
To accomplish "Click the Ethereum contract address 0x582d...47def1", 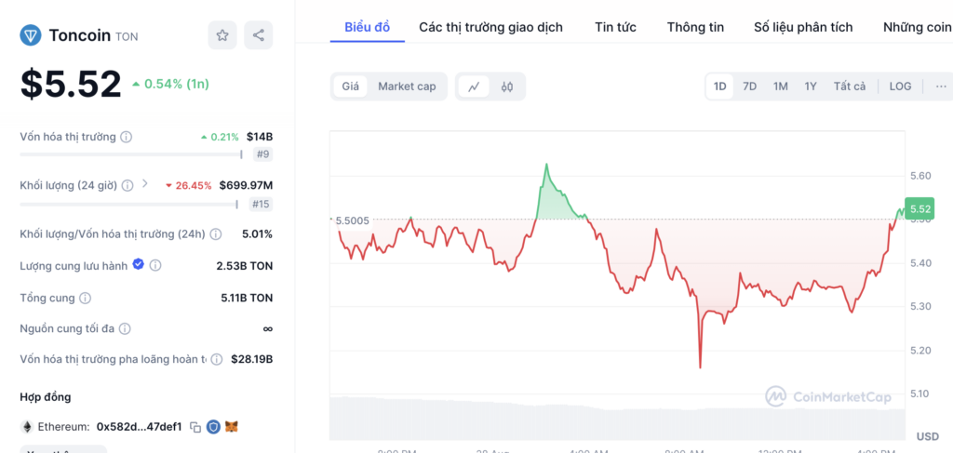I will click(x=140, y=427).
